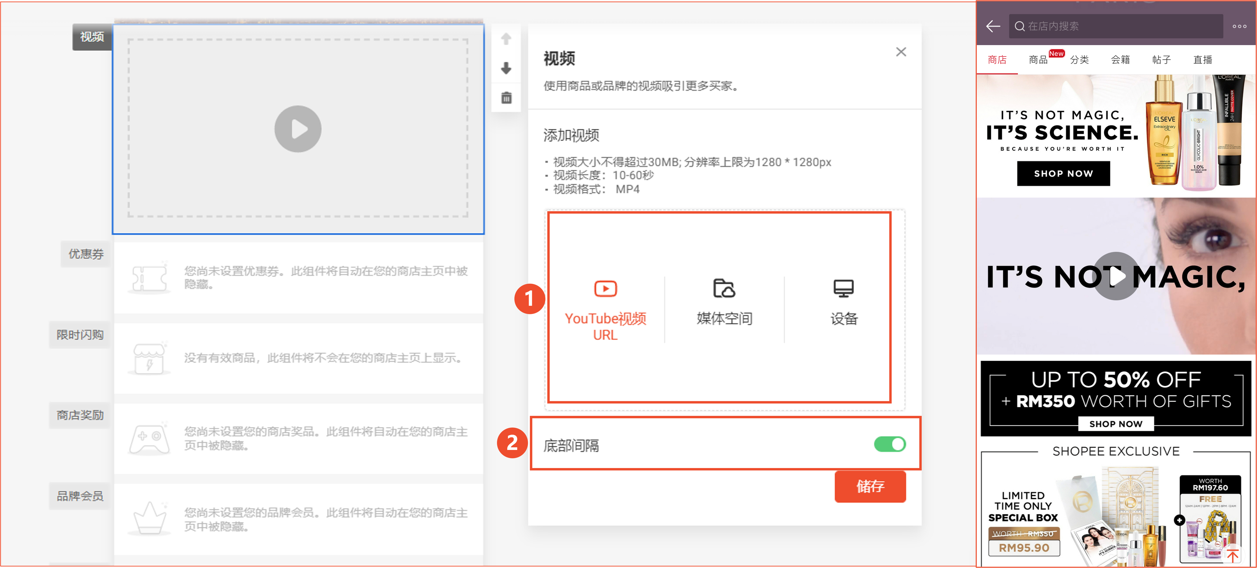This screenshot has height=568, width=1257.
Task: Select the 品牌会员 component label
Action: point(80,496)
